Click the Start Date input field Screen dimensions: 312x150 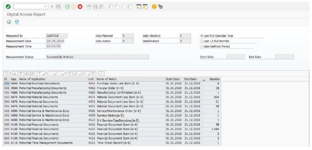click(236, 57)
